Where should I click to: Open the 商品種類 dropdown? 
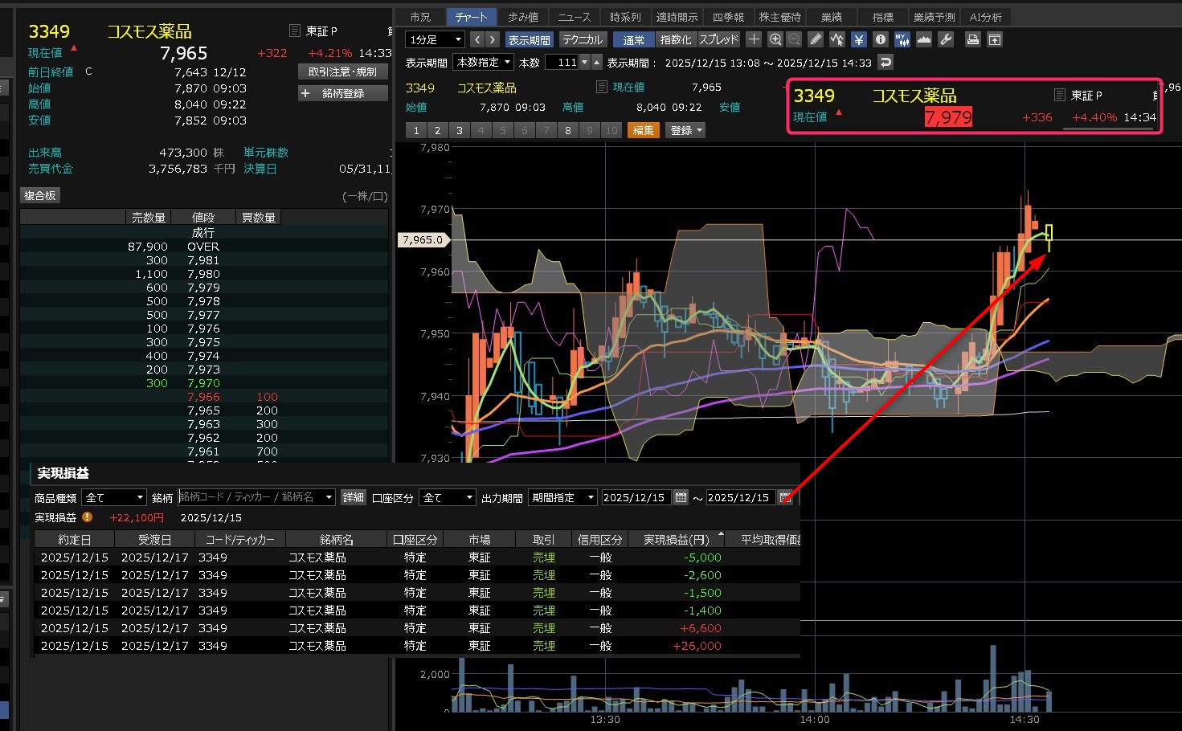[x=113, y=498]
